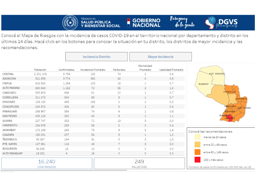Open the Incidencia Distrito view
255x185 pixels.
click(x=96, y=56)
